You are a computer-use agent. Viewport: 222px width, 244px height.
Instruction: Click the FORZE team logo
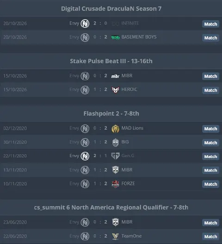tap(115, 184)
